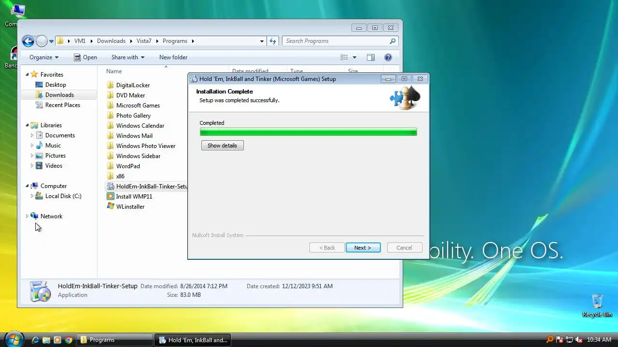Select the Windows Photo Viewer folder
This screenshot has width=618, height=347.
[x=146, y=146]
